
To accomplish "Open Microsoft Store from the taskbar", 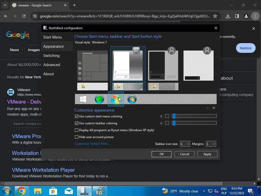I will [53, 191].
